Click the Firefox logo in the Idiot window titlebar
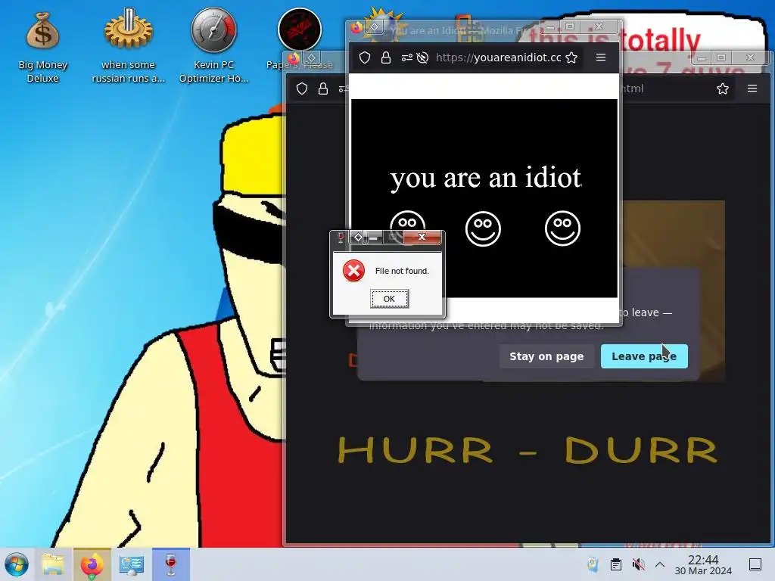This screenshot has width=775, height=581. 356,27
